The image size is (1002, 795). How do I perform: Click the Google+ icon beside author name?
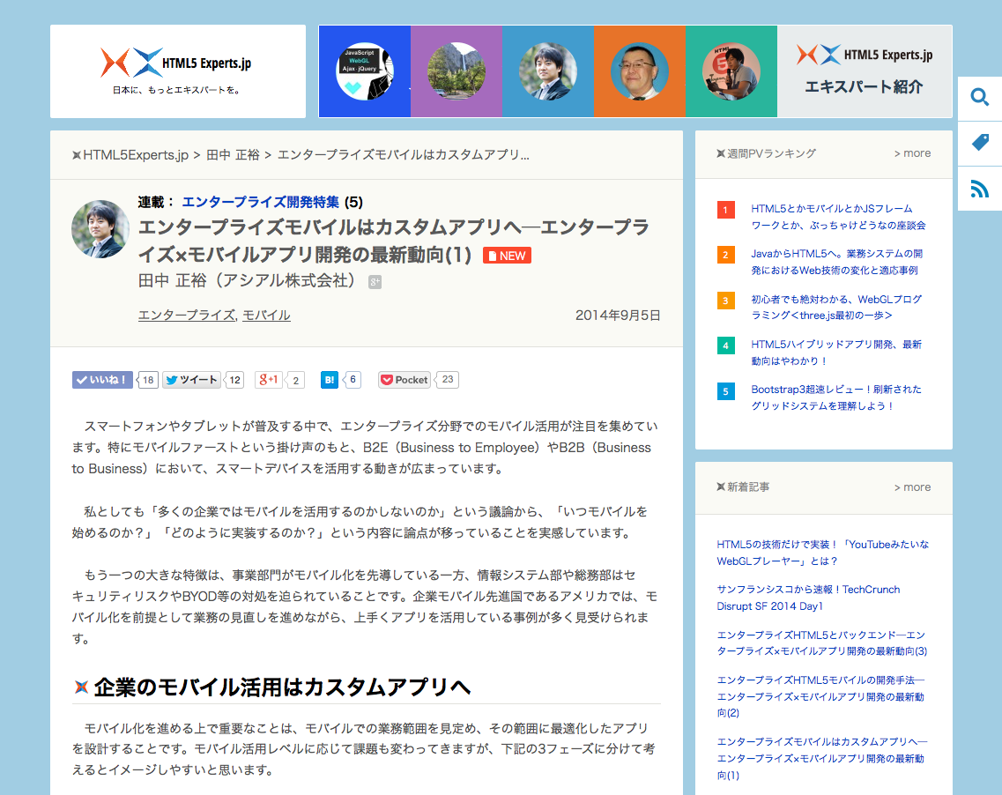[375, 282]
